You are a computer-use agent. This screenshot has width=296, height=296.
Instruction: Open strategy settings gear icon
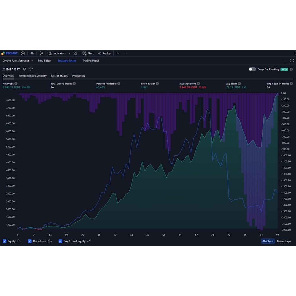point(25,69)
